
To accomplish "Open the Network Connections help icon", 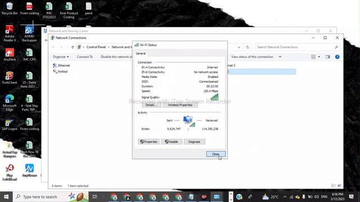I will (x=337, y=57).
